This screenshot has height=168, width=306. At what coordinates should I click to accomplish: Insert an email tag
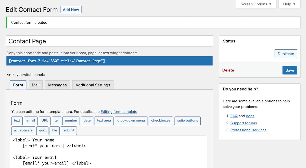[x=31, y=120]
